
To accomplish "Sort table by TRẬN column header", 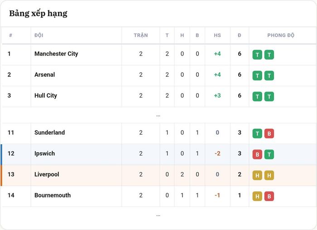I will pos(141,35).
